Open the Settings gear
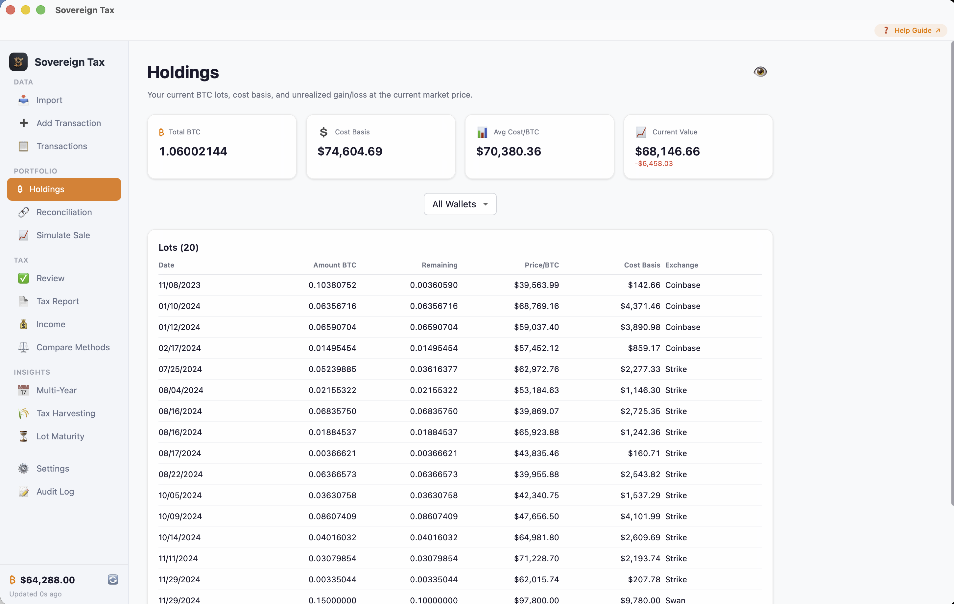Viewport: 954px width, 604px height. 53,468
